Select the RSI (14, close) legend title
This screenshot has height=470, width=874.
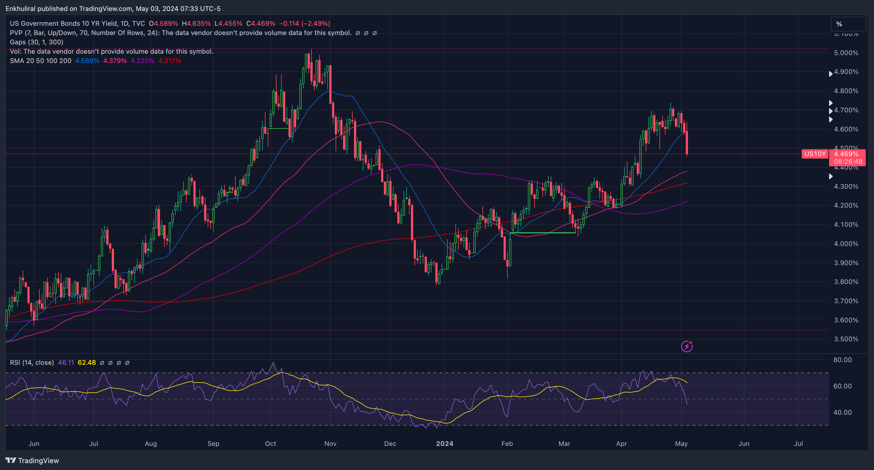pos(32,363)
